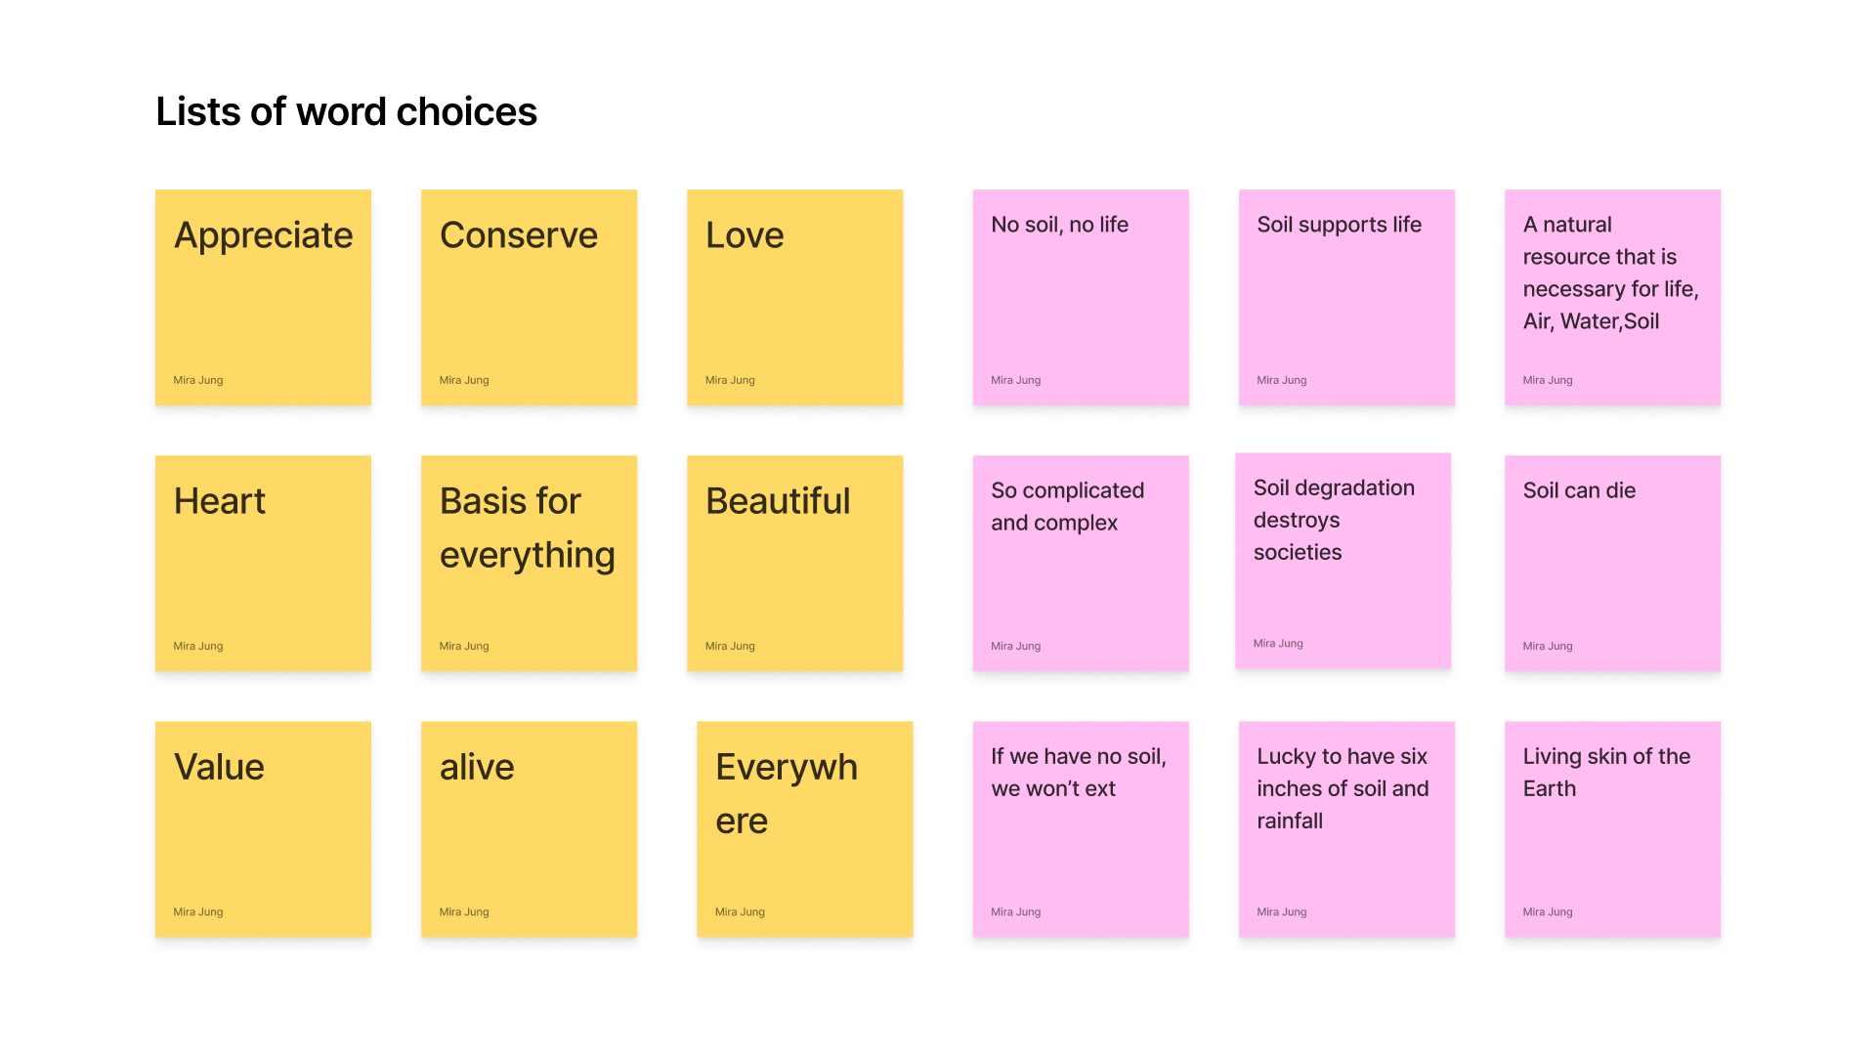This screenshot has width=1876, height=1055.
Task: Click the Love sticky note
Action: [x=794, y=297]
